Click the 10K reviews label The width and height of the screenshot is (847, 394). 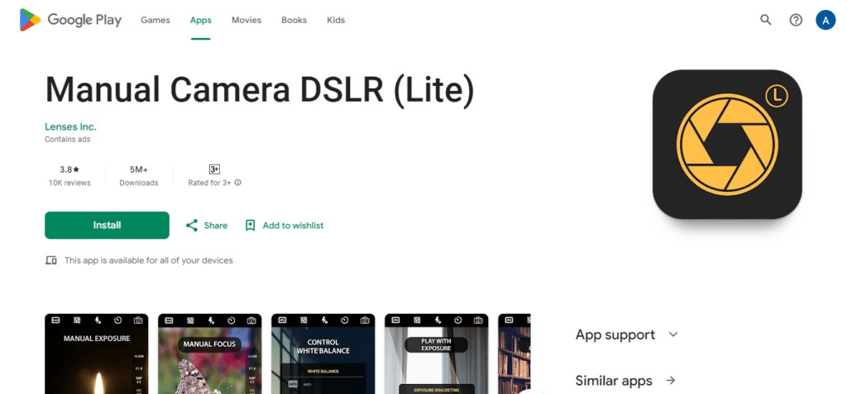[x=69, y=183]
